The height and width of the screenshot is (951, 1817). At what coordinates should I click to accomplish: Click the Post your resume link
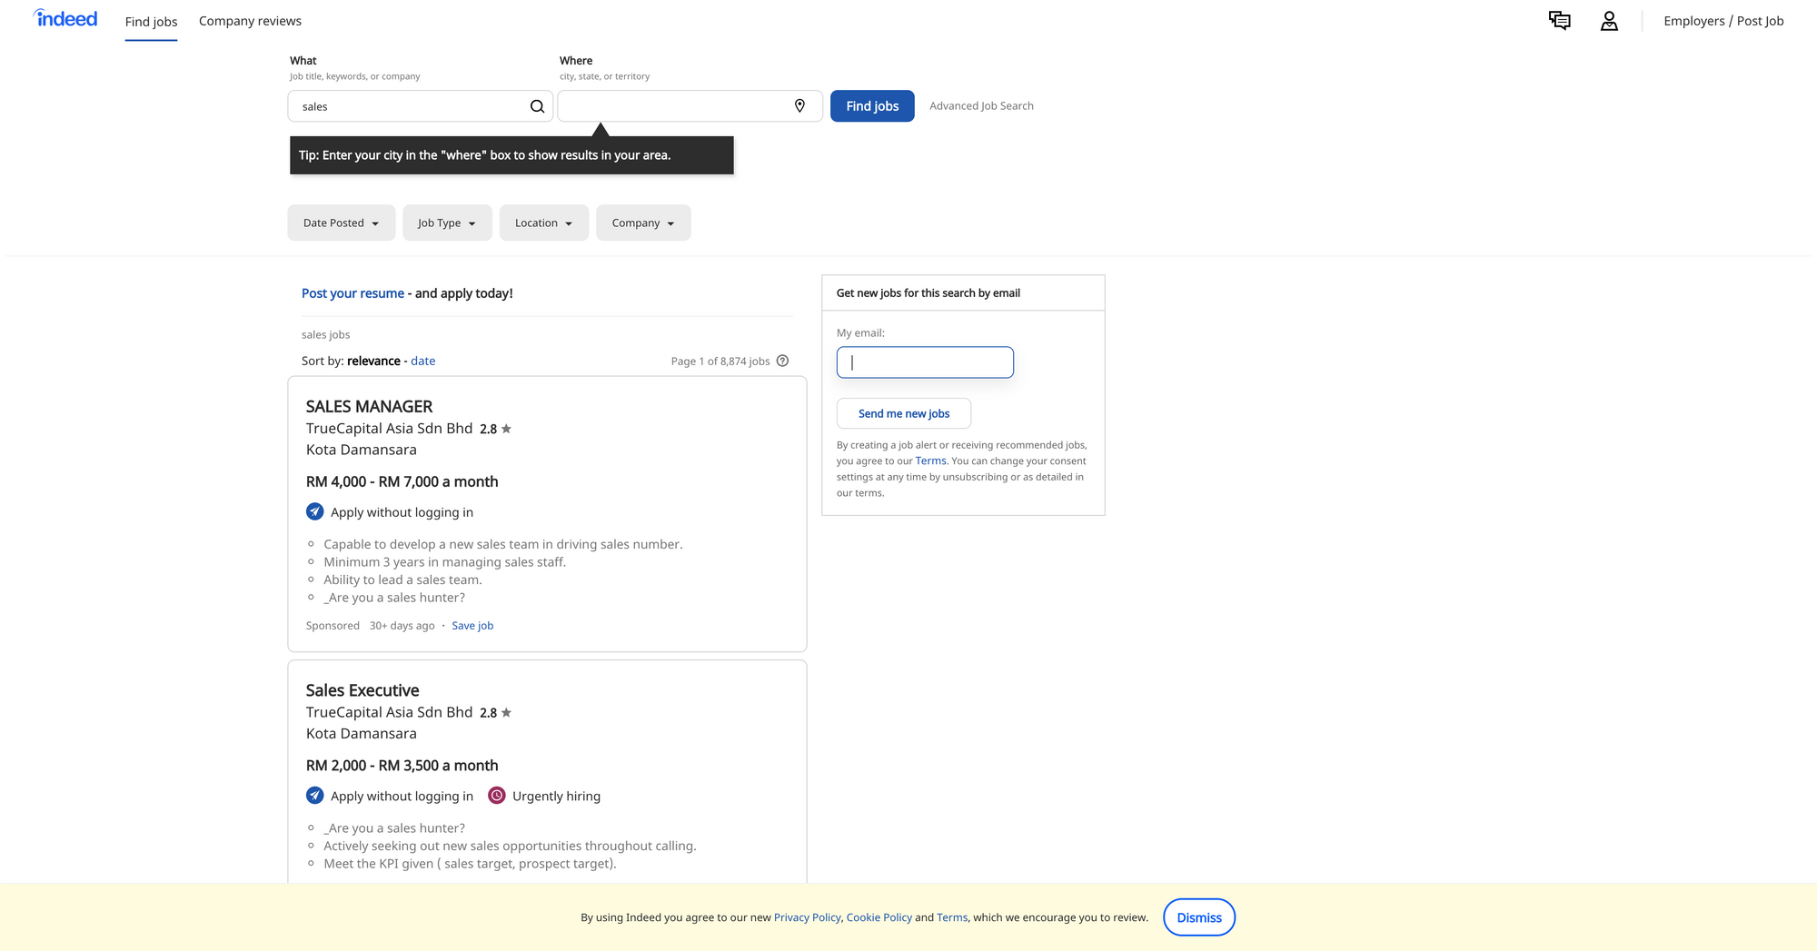[x=352, y=293]
